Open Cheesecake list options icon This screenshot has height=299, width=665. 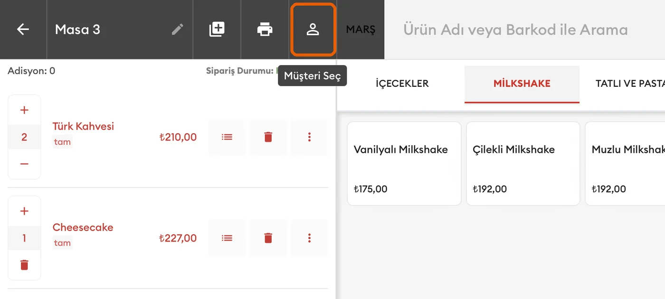(227, 238)
